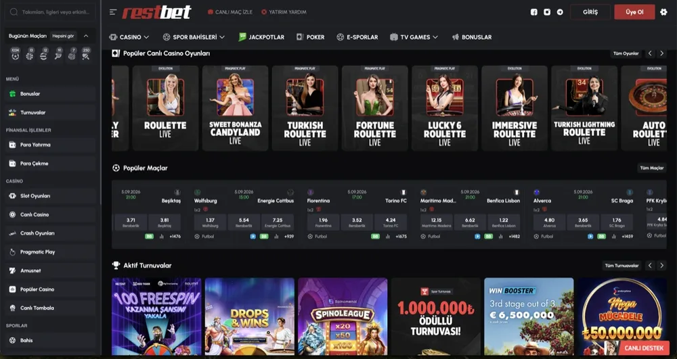Viewport: 677px width, 359px height.
Task: Show next popular live casino games
Action: [x=662, y=53]
